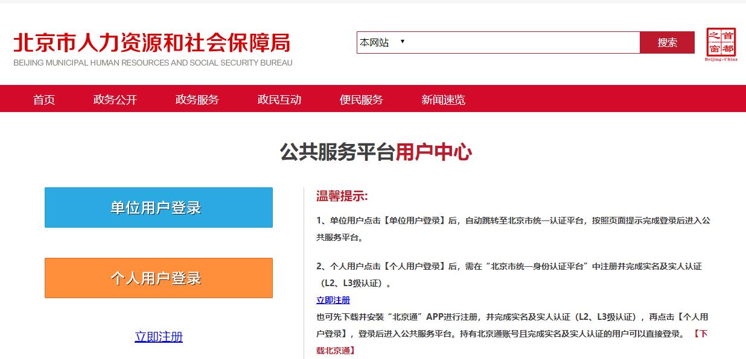Image resolution: width=746 pixels, height=359 pixels.
Task: Click the 温馨提示 heading text
Action: pyautogui.click(x=342, y=196)
